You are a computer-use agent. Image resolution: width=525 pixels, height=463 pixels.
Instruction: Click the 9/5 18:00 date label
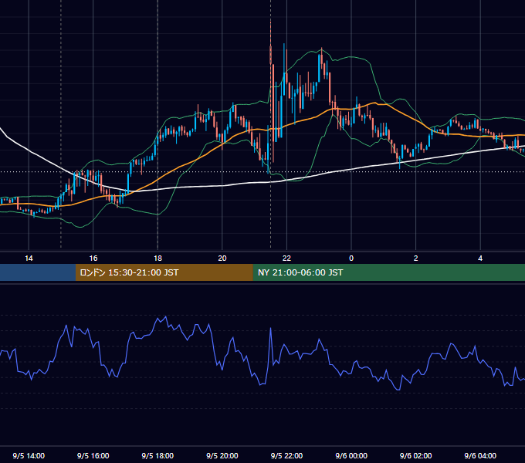(157, 455)
